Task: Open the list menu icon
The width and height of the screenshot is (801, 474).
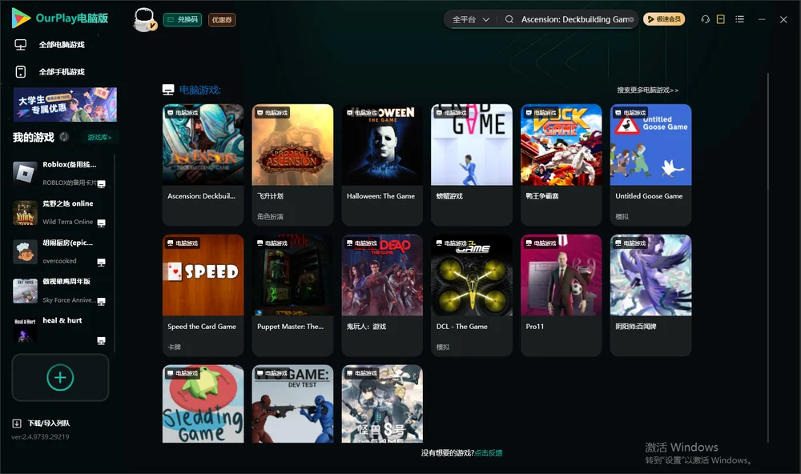Action: coord(739,19)
